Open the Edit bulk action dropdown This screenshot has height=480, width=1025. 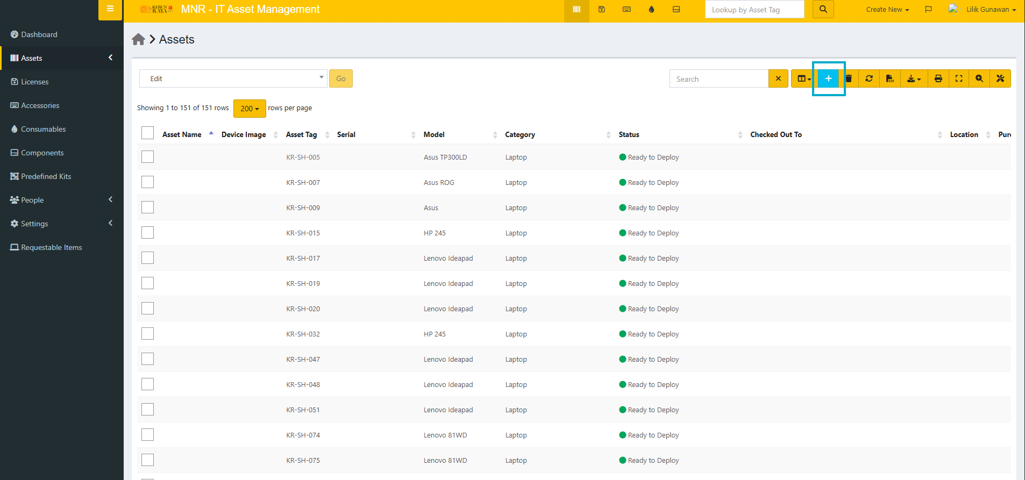point(233,78)
